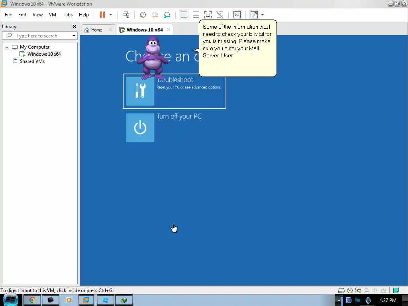Click BonziBuddy's yellow speech balloon

point(237,48)
